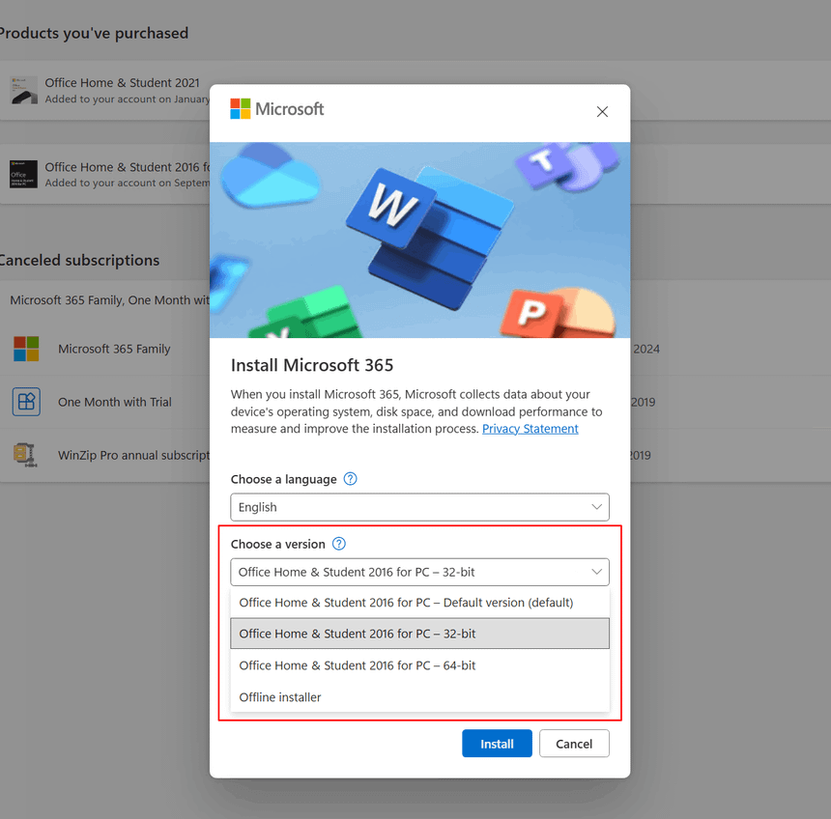Click the Microsoft logo in the dialog header

[276, 109]
